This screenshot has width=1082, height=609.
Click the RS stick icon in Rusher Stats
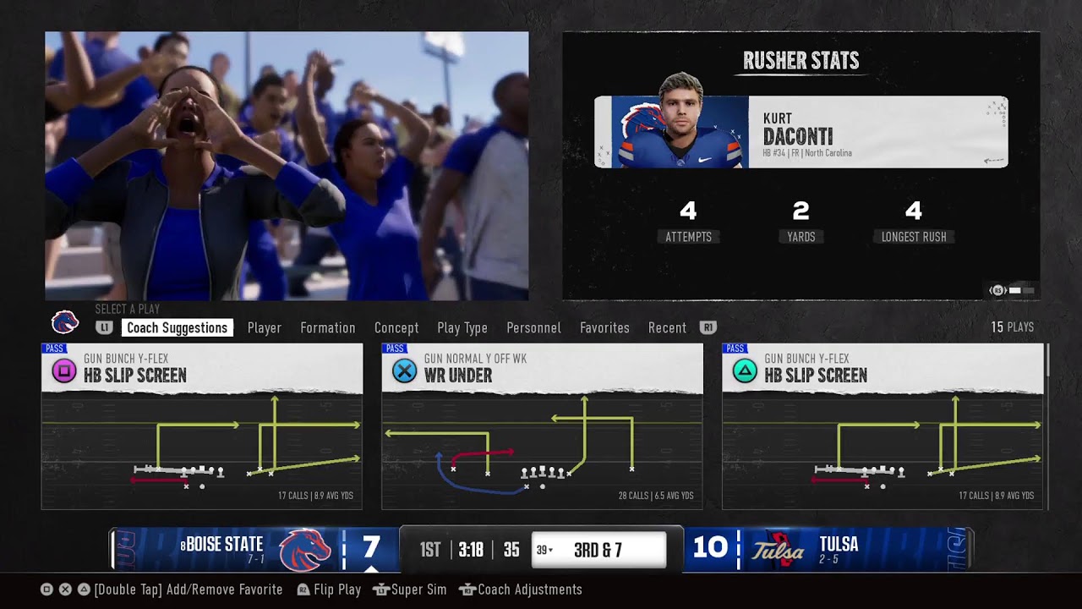[x=997, y=290]
